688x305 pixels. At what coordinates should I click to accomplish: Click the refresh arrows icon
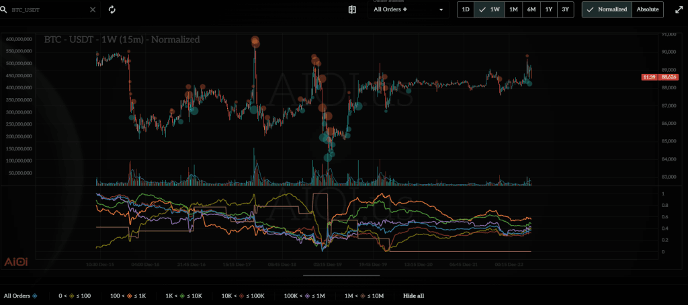pos(112,10)
